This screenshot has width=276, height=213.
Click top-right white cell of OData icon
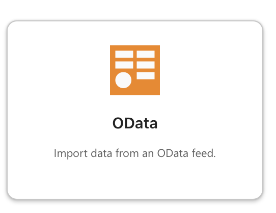tap(146, 54)
